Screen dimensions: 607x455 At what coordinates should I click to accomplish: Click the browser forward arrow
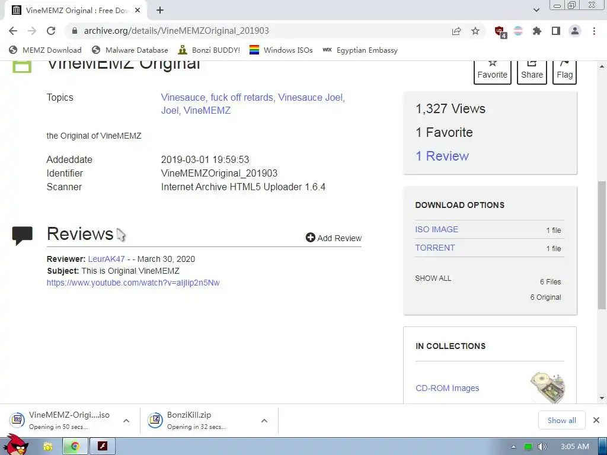pyautogui.click(x=32, y=31)
